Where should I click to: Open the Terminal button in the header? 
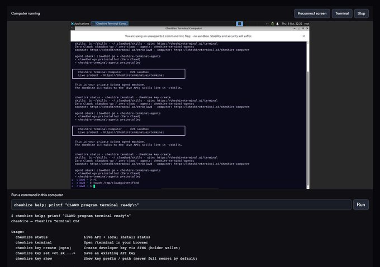342,13
